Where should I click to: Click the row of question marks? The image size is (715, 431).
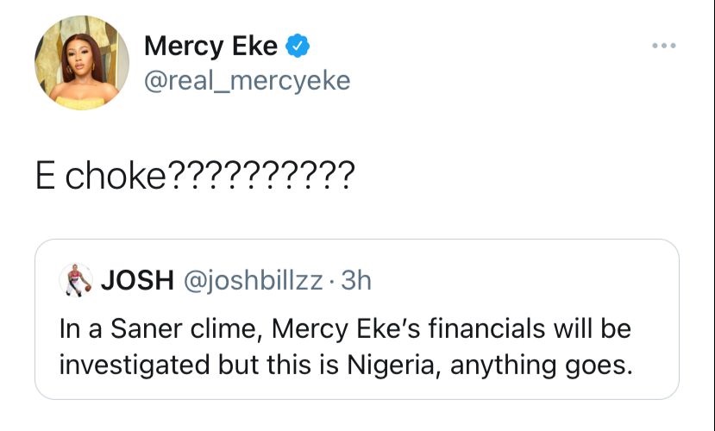pyautogui.click(x=258, y=177)
